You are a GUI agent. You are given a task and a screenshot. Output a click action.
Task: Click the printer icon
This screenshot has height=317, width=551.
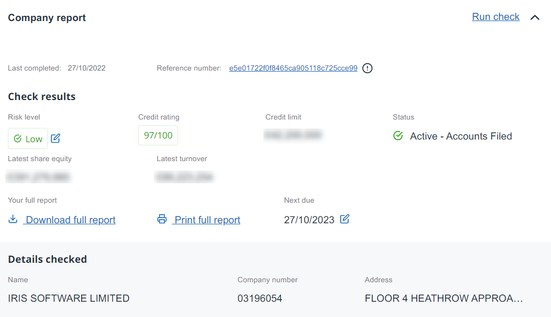tap(162, 219)
